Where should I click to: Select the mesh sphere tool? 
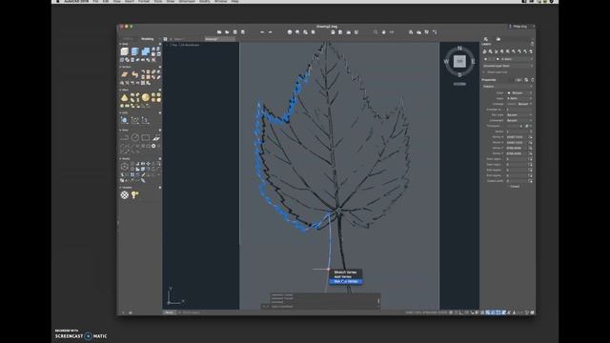(x=146, y=97)
